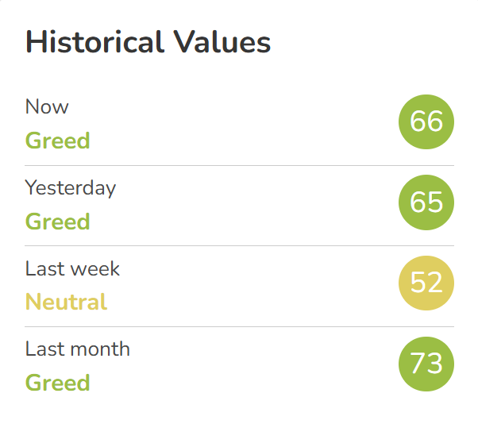Image resolution: width=478 pixels, height=424 pixels.
Task: Select the green 73 score badge
Action: point(426,364)
